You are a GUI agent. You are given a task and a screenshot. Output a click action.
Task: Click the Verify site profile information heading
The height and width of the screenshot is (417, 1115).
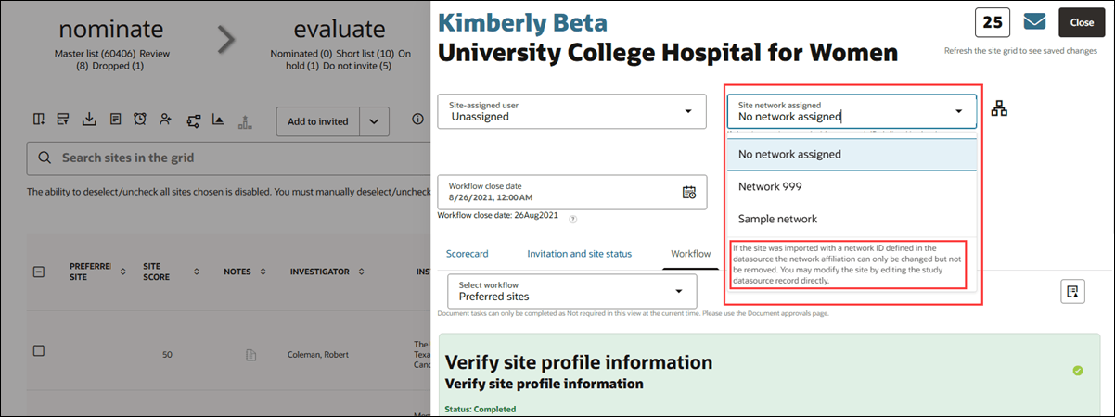(579, 362)
